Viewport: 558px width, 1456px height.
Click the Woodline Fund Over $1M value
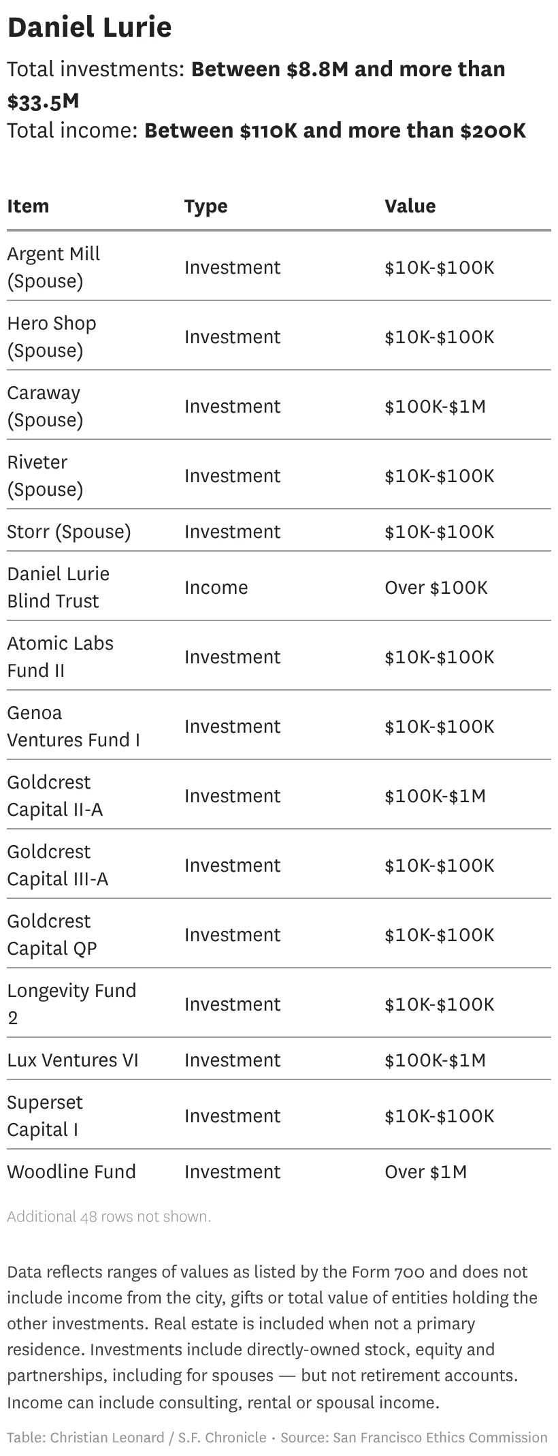[x=425, y=1171]
